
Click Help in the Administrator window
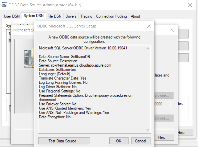[185, 132]
